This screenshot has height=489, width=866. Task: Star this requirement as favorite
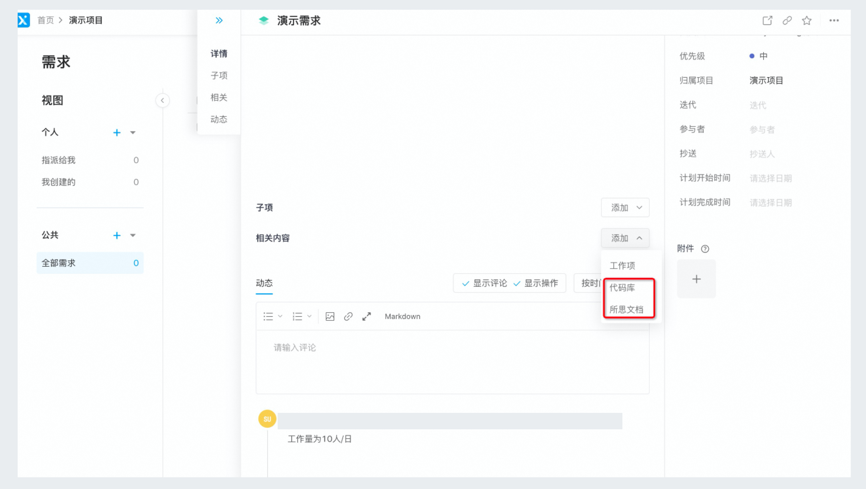coord(807,20)
